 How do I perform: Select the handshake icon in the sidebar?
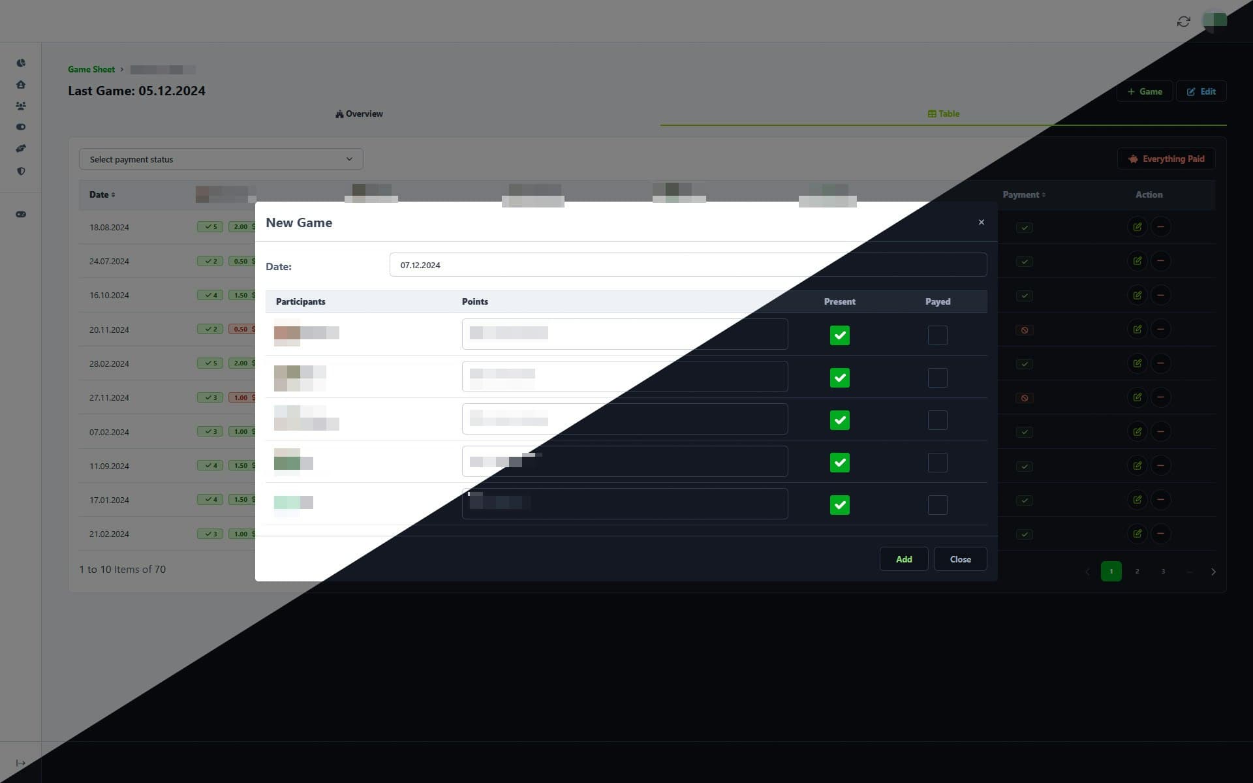pos(21,148)
